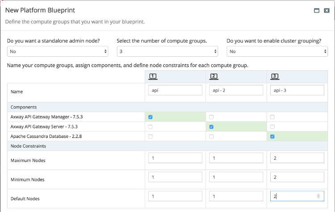Click Minimum Nodes field for group 1
The image size is (335, 212).
click(175, 177)
